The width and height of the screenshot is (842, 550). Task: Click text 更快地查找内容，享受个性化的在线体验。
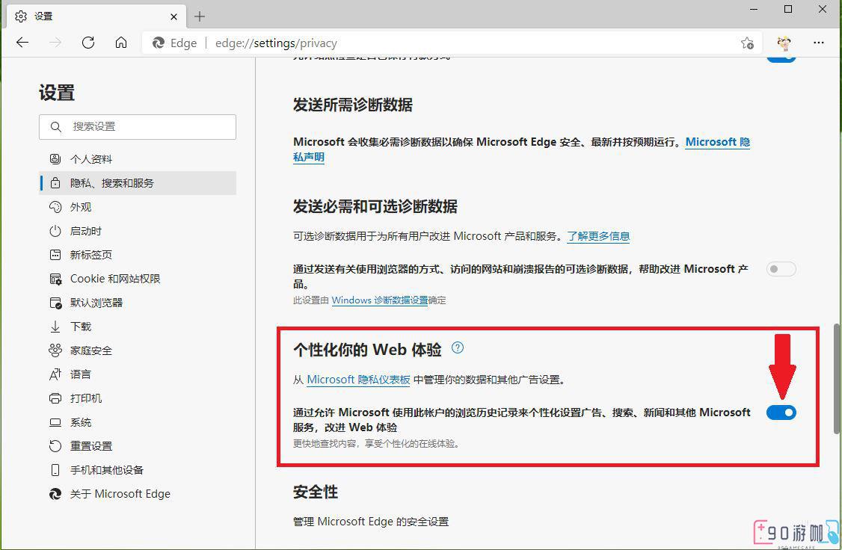376,444
